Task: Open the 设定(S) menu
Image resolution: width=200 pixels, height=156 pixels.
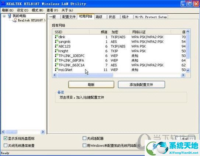Action: [22, 10]
